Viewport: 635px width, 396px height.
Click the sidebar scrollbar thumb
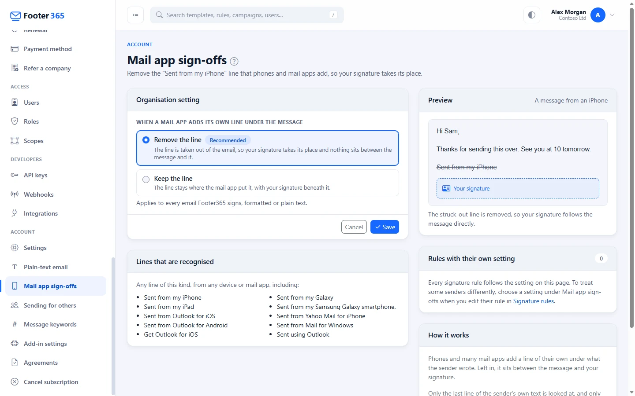coord(113,326)
